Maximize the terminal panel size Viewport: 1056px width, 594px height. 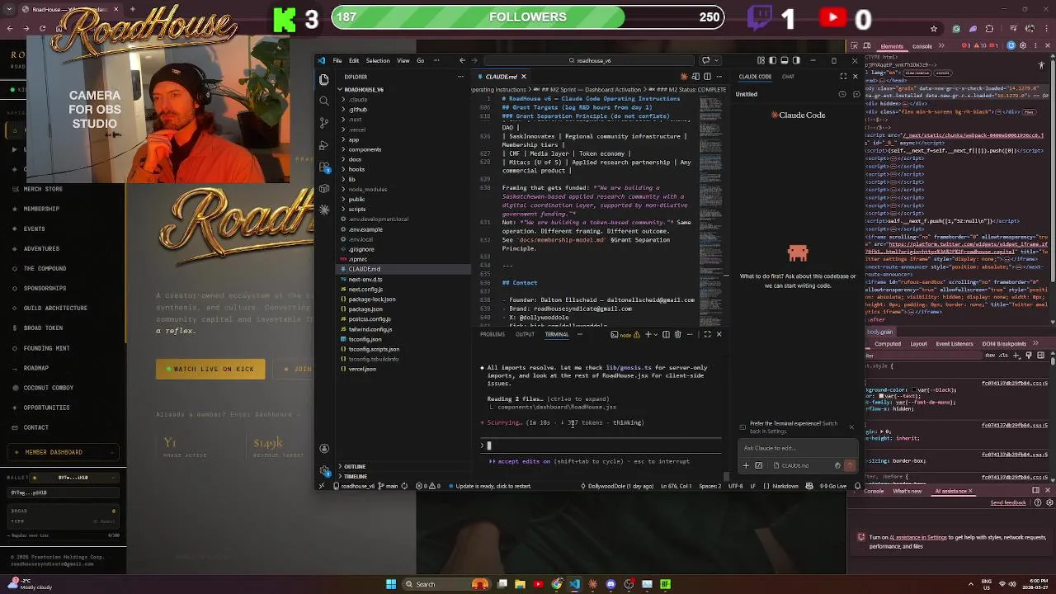tap(707, 334)
